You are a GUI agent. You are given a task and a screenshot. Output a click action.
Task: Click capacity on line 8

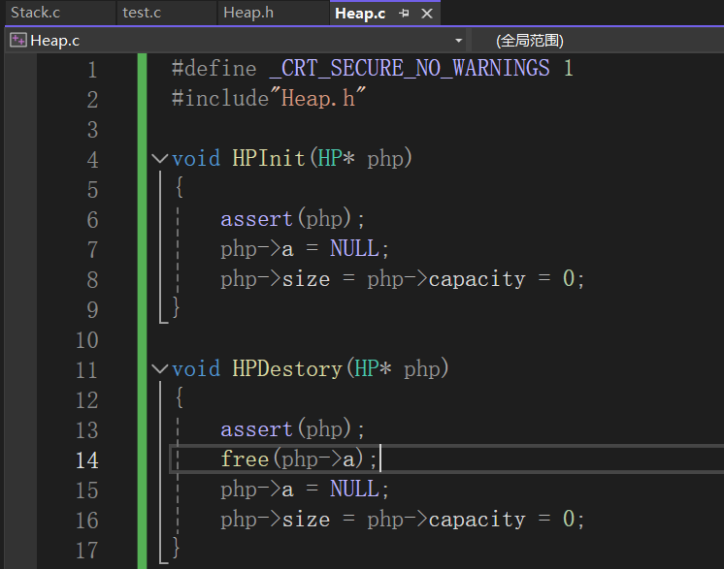click(x=477, y=279)
